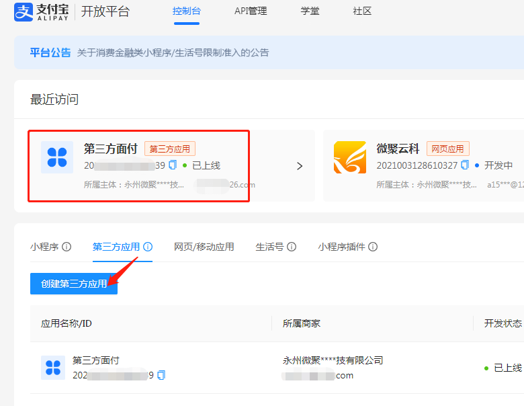Image resolution: width=524 pixels, height=406 pixels.
Task: Click the Alipay logo icon
Action: point(24,11)
